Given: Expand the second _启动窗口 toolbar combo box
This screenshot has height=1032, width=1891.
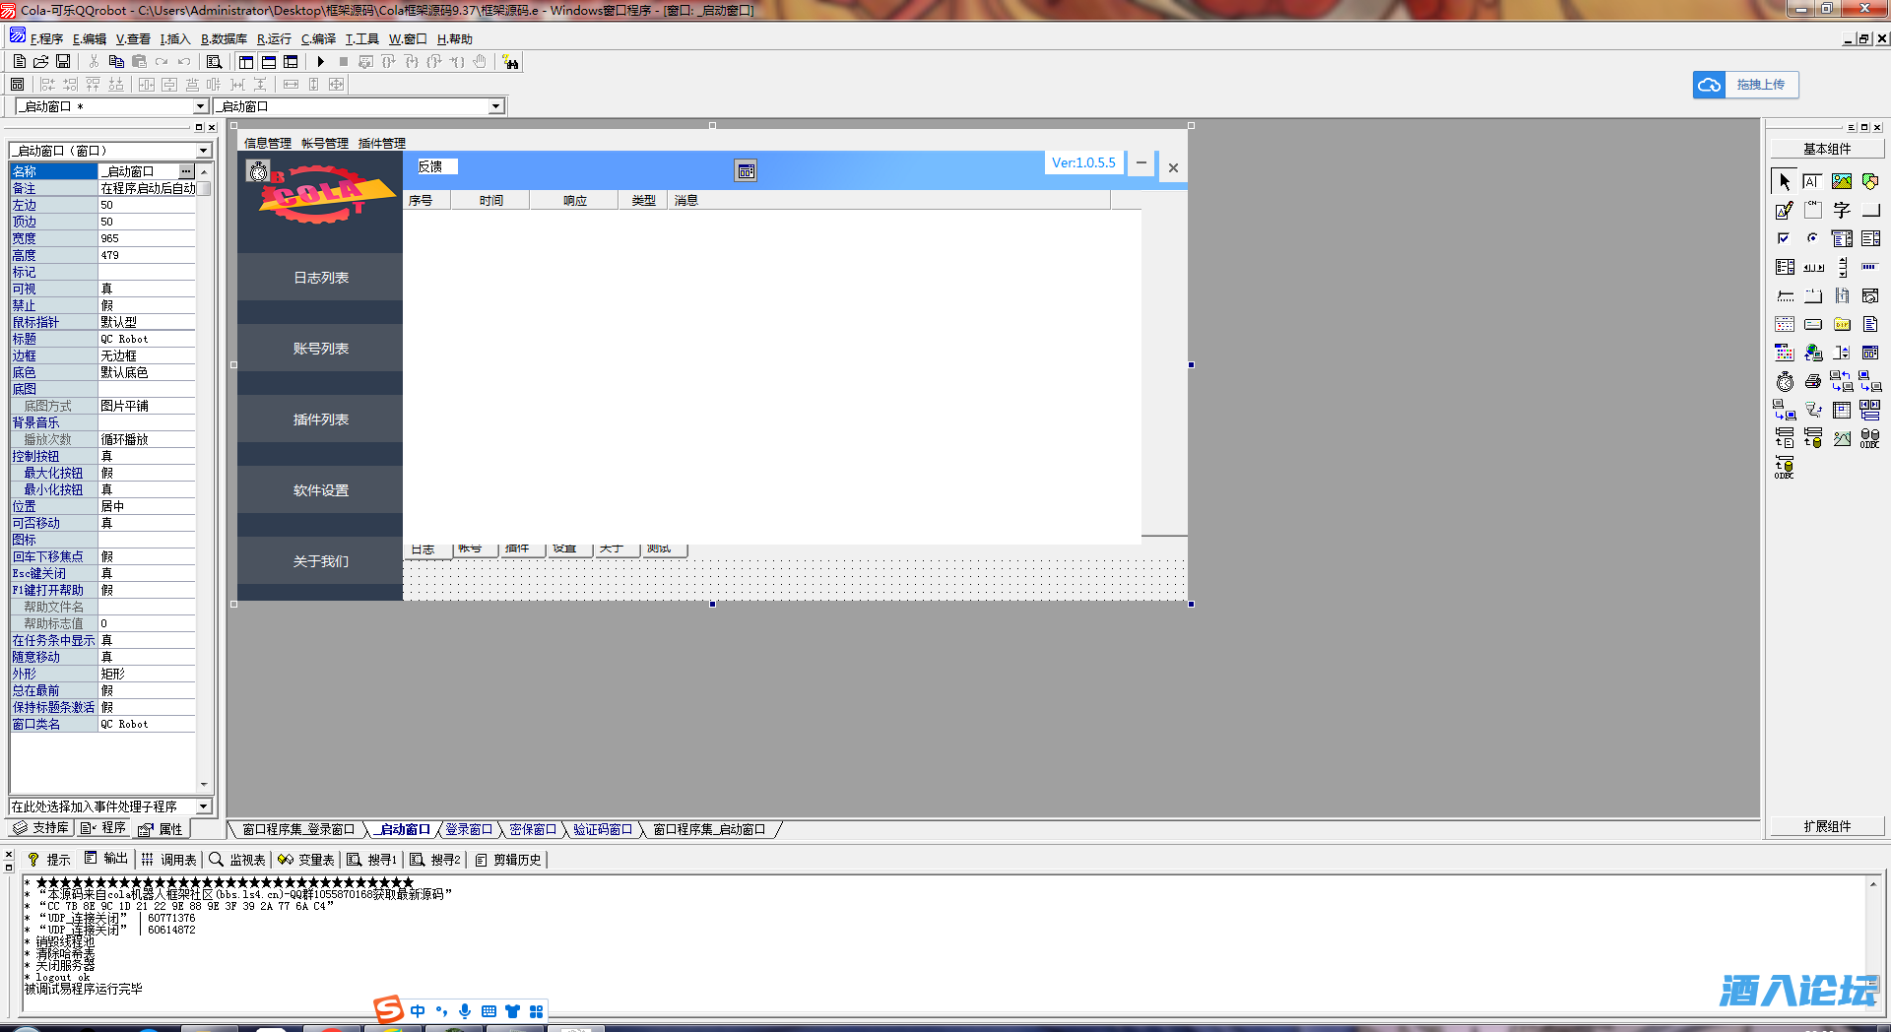Looking at the screenshot, I should 495,106.
